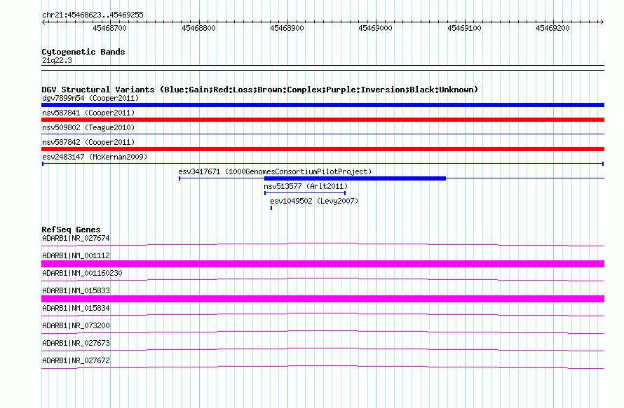This screenshot has width=624, height=408.
Task: Open the DGV Structural Variants track title
Action: pyautogui.click(x=260, y=90)
